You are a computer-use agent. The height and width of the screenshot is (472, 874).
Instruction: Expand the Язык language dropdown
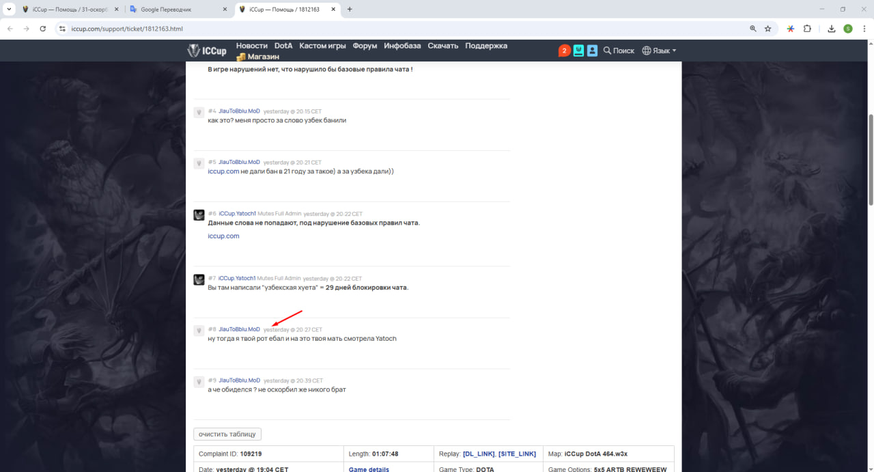click(x=659, y=51)
